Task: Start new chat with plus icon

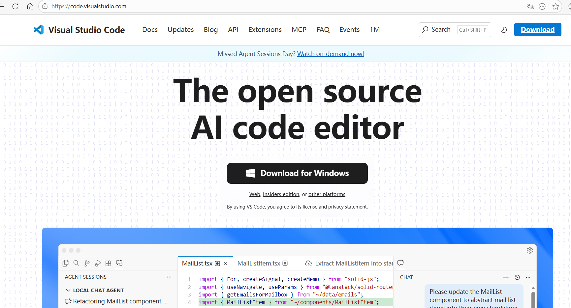Action: tap(506, 277)
